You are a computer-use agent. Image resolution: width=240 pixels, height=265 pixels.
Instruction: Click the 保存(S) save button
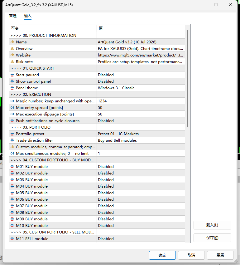pyautogui.click(x=212, y=238)
